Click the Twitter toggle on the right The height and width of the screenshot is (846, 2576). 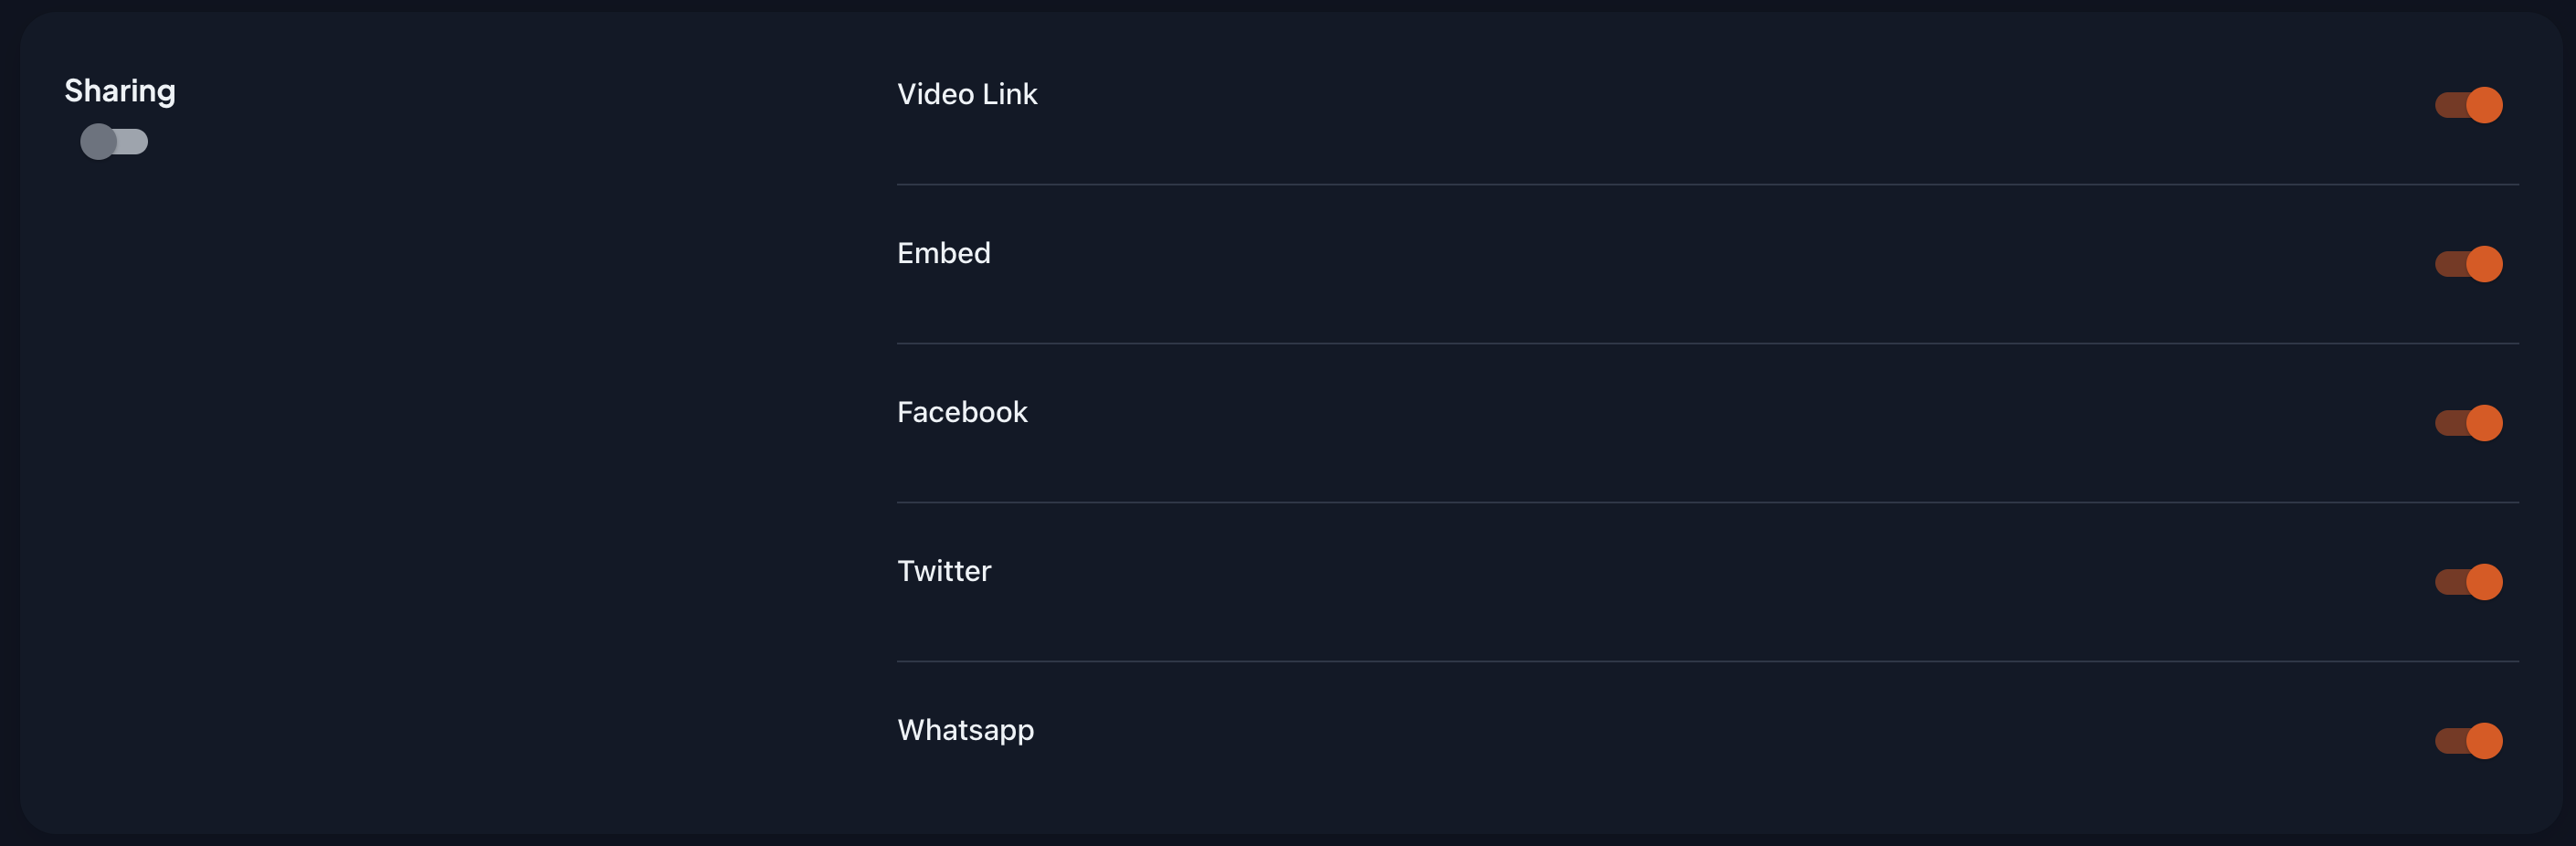click(x=2468, y=580)
